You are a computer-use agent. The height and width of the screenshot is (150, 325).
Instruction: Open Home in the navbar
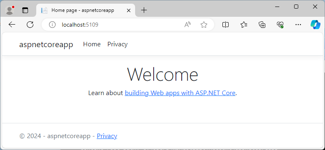pos(92,44)
